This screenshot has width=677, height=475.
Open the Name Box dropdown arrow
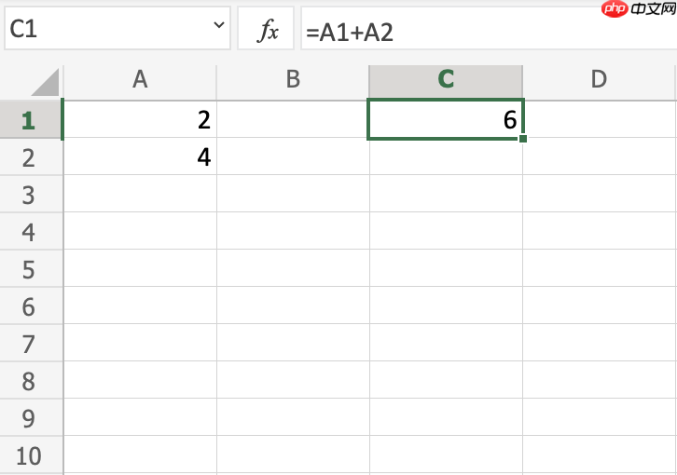tap(219, 28)
